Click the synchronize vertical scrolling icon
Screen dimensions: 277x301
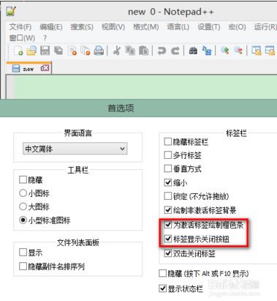pos(257,51)
